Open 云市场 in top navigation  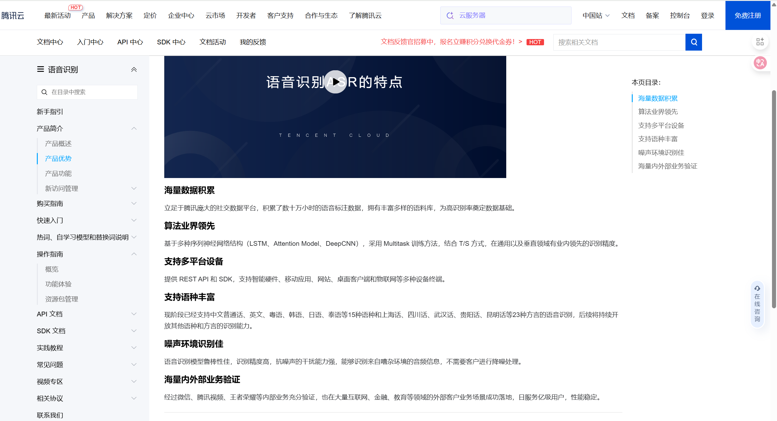pyautogui.click(x=215, y=16)
